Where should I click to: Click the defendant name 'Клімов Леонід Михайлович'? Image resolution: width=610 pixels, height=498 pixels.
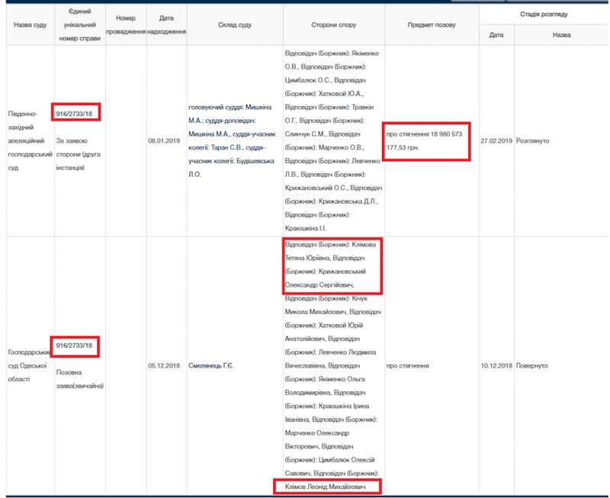coord(326,486)
